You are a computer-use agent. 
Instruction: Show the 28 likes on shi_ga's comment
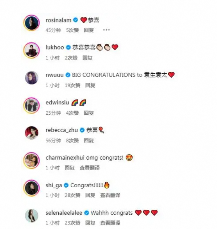[x=73, y=195]
